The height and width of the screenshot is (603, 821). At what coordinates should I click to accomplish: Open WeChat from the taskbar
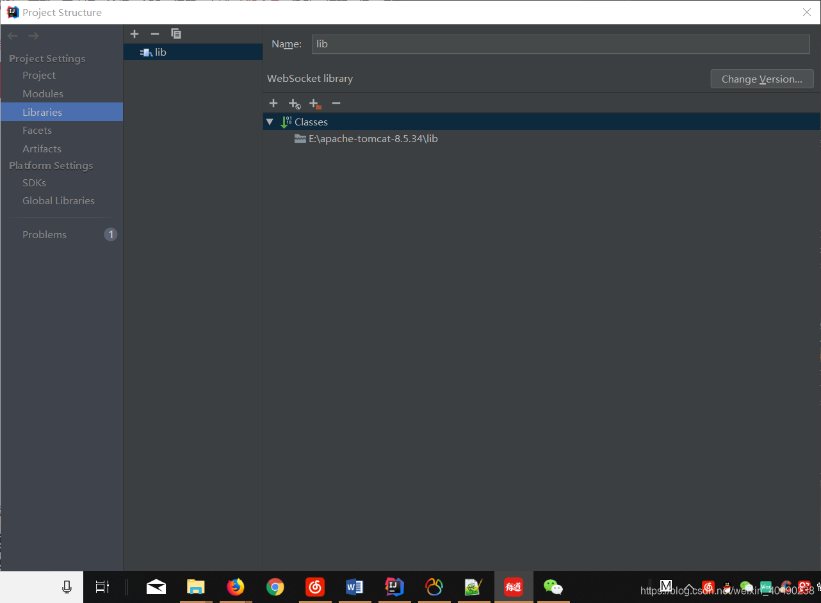pyautogui.click(x=553, y=587)
